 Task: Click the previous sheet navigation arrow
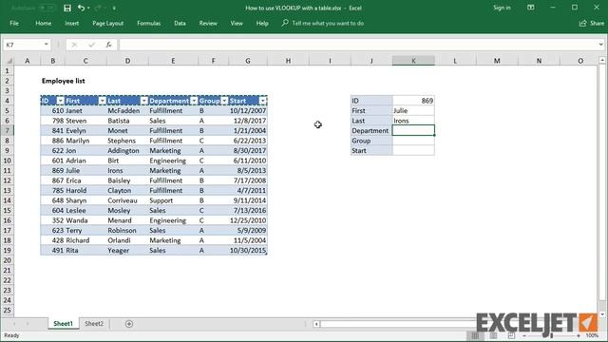14,323
